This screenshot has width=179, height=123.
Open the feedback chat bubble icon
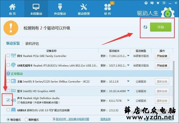(152, 3)
